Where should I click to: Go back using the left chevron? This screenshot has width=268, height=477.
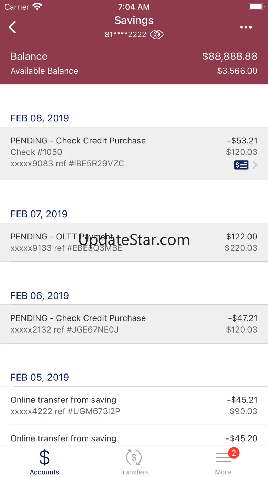click(12, 27)
